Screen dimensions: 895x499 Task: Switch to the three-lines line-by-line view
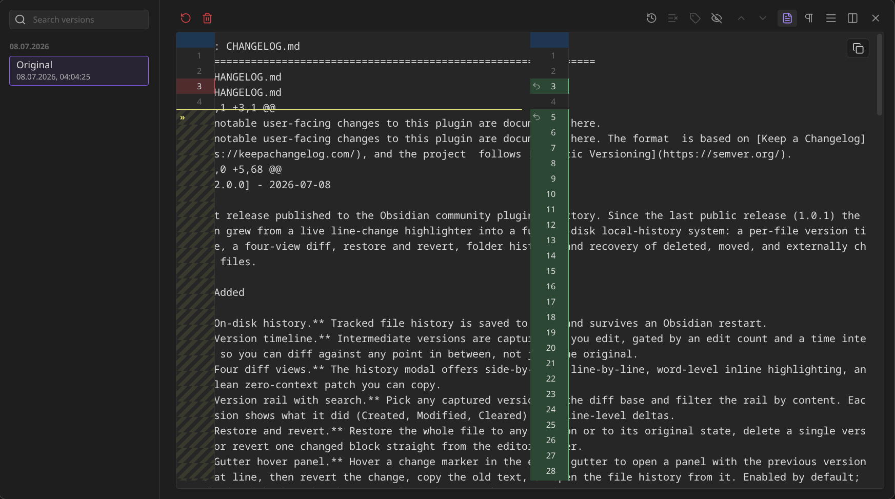pos(831,18)
